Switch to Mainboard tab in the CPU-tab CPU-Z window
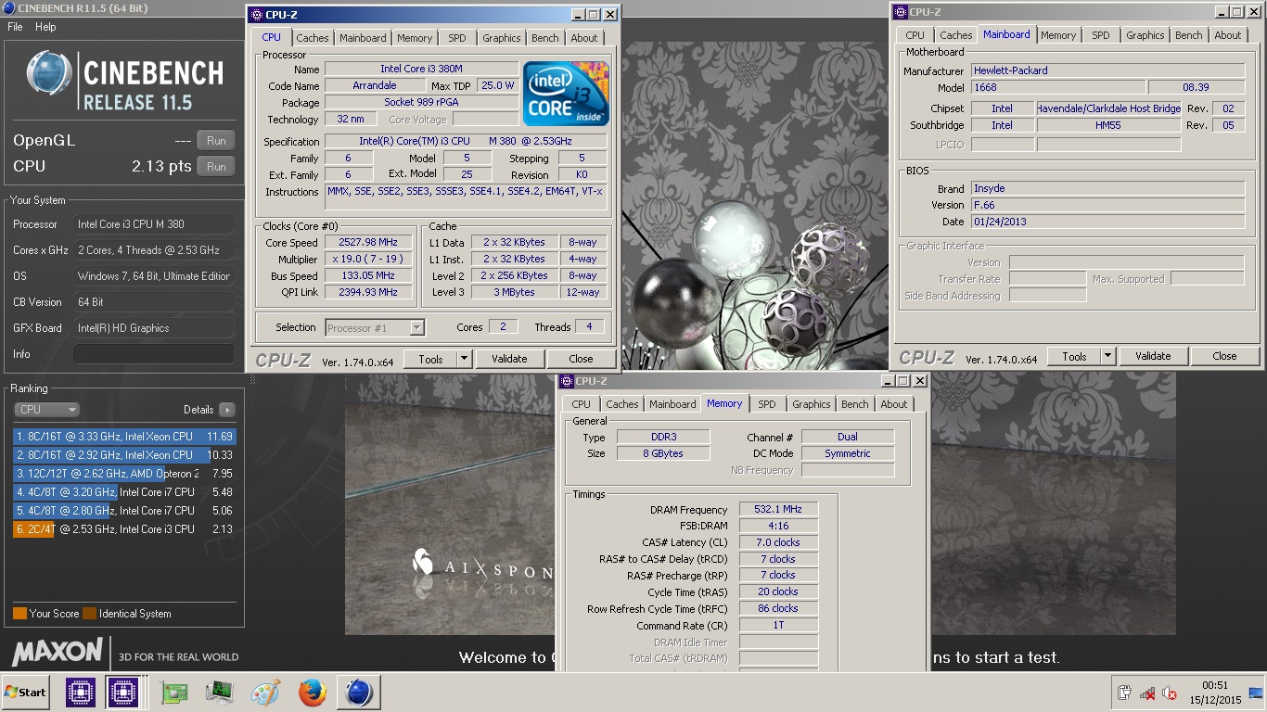 363,38
